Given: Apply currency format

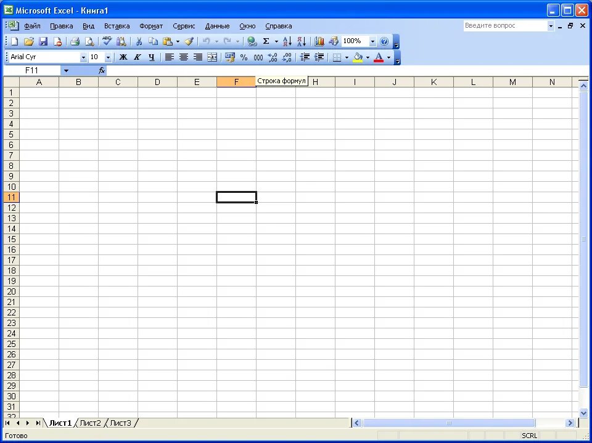Looking at the screenshot, I should point(229,57).
